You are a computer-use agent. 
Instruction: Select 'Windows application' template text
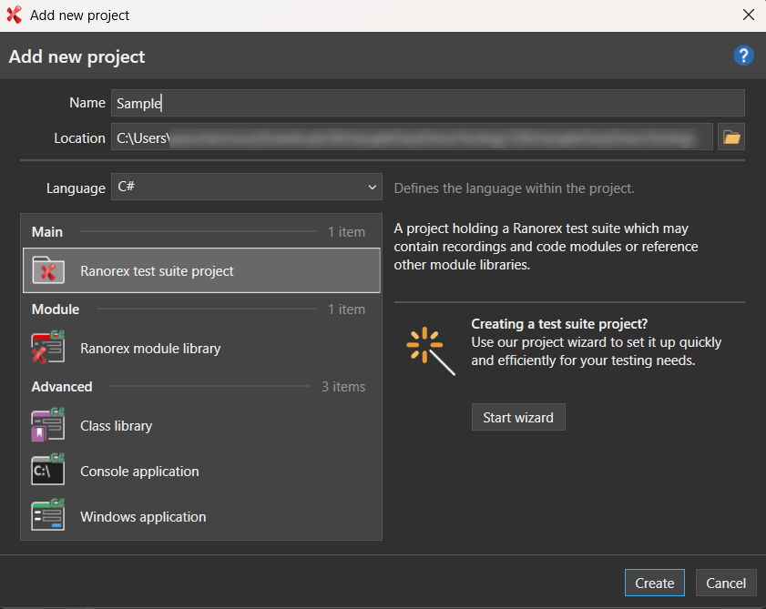143,517
